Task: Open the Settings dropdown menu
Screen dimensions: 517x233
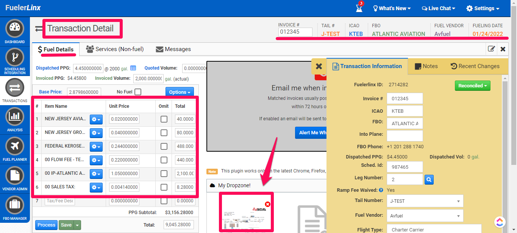Action: 483,8
